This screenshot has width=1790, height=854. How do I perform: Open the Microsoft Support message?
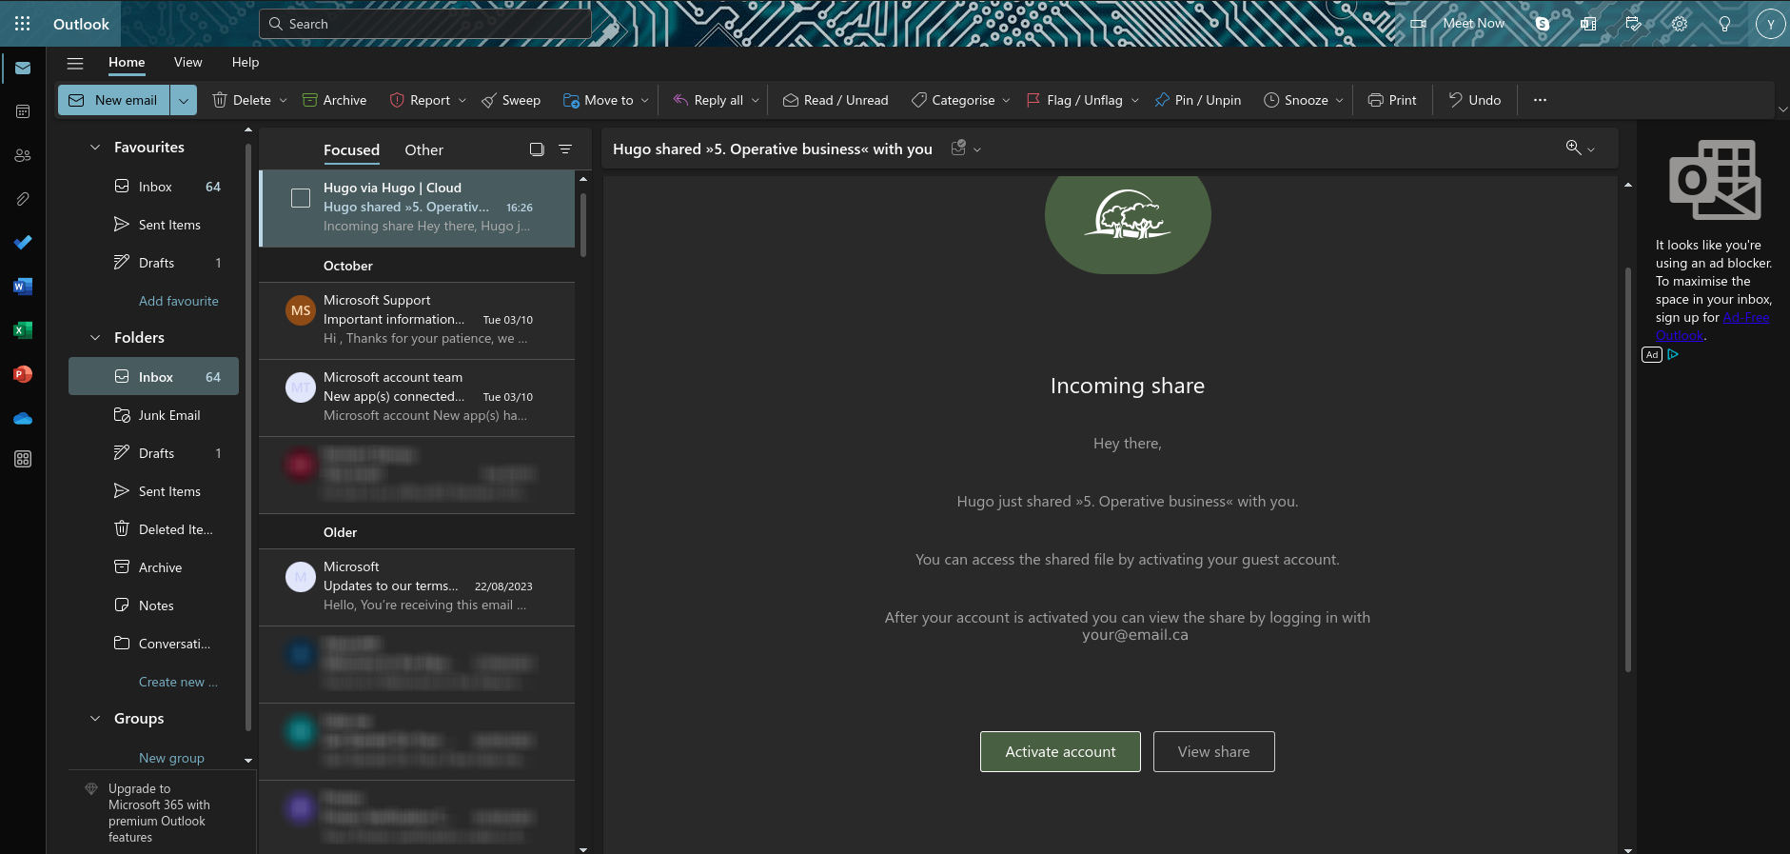[417, 320]
